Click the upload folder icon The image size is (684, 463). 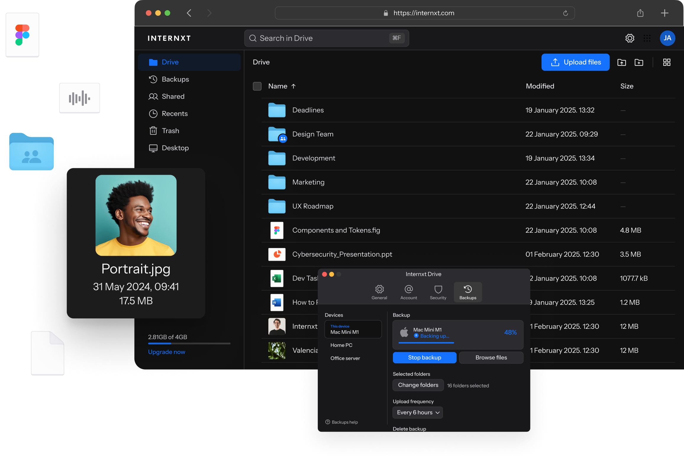tap(622, 62)
